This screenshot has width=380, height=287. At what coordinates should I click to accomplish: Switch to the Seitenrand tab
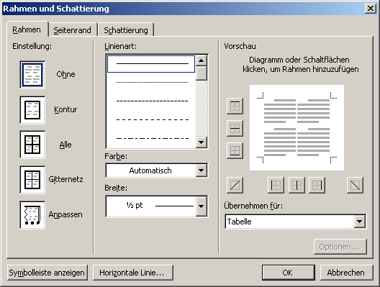[x=73, y=30]
